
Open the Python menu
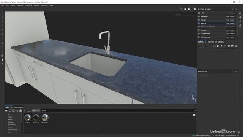coord(36,5)
